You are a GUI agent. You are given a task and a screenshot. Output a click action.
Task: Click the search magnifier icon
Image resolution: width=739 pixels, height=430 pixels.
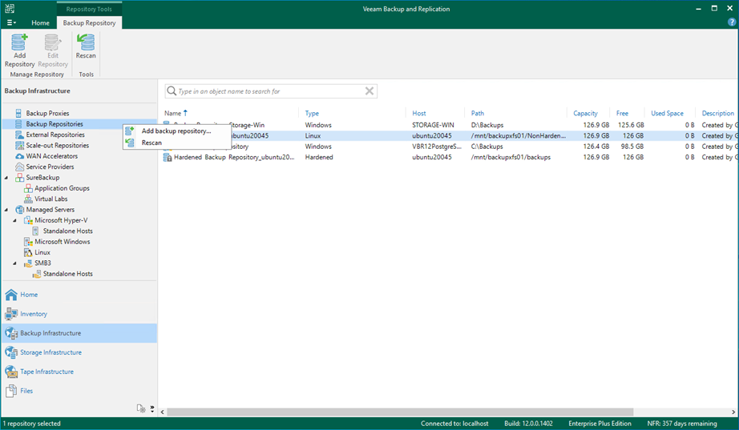point(172,91)
